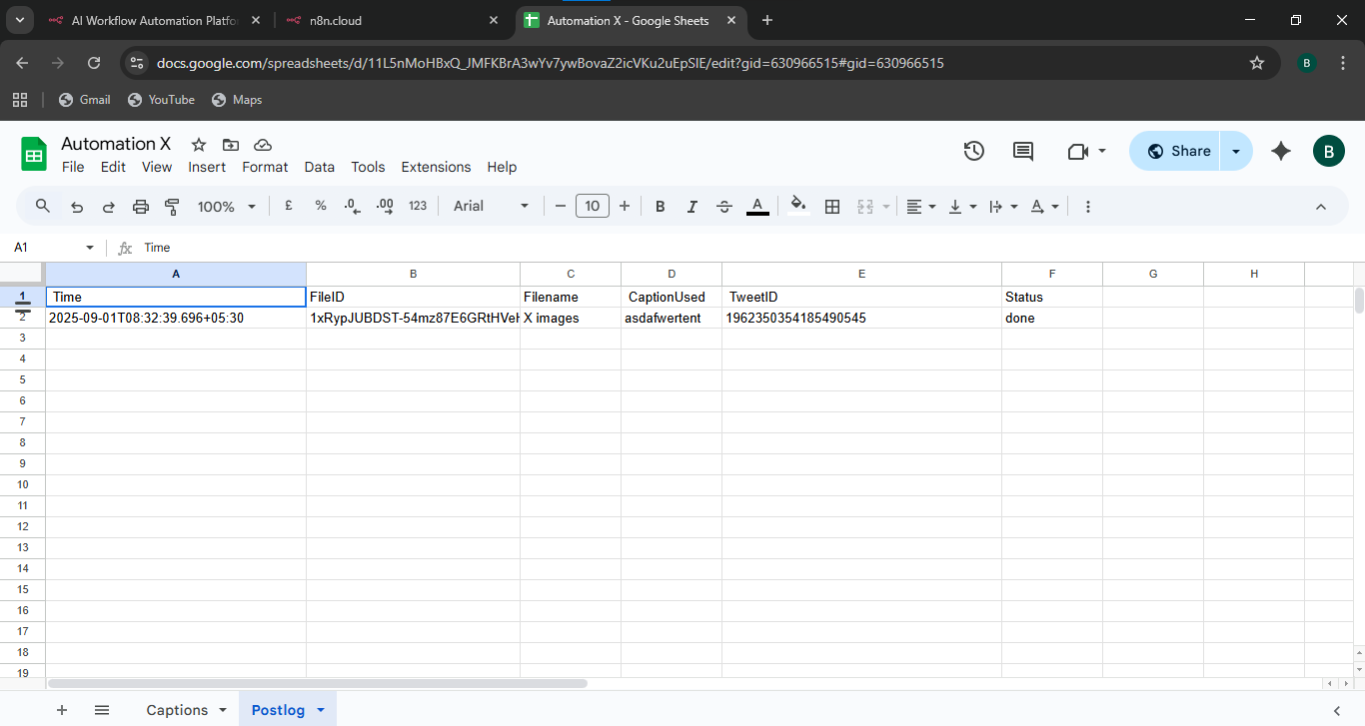Decrease decimal places
Screen dimensions: 1365x726
(351, 206)
